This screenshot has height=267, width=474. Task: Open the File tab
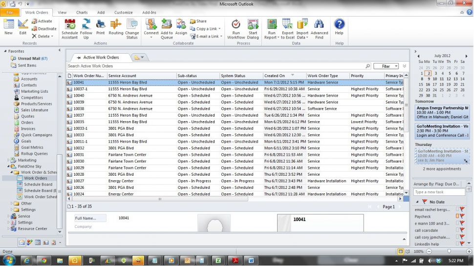tap(10, 12)
